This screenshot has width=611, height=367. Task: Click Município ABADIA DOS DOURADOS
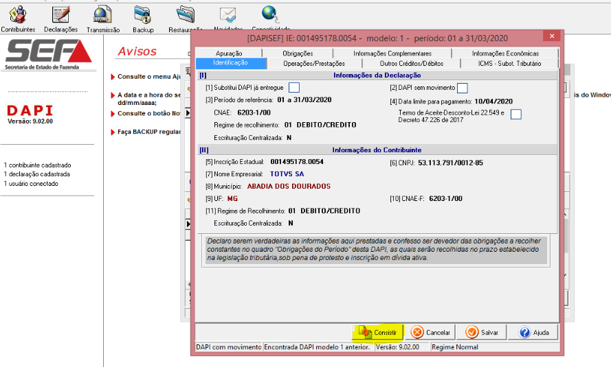pos(289,186)
